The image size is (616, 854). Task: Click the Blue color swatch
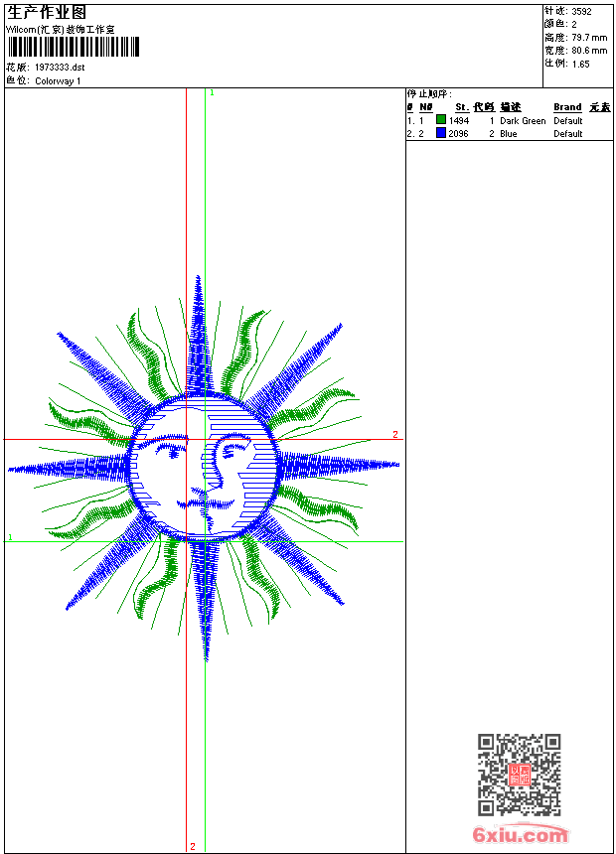(441, 133)
